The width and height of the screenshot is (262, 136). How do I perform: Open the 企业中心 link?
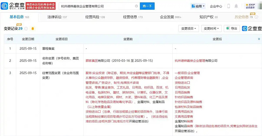coord(216,6)
